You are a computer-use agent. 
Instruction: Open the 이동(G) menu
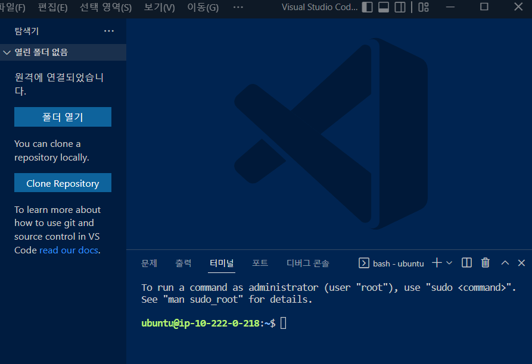(x=203, y=8)
